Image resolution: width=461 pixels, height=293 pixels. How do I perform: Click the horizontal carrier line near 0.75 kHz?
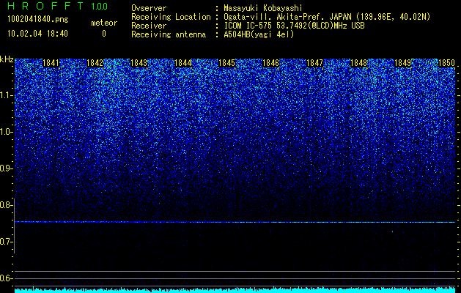(x=235, y=222)
